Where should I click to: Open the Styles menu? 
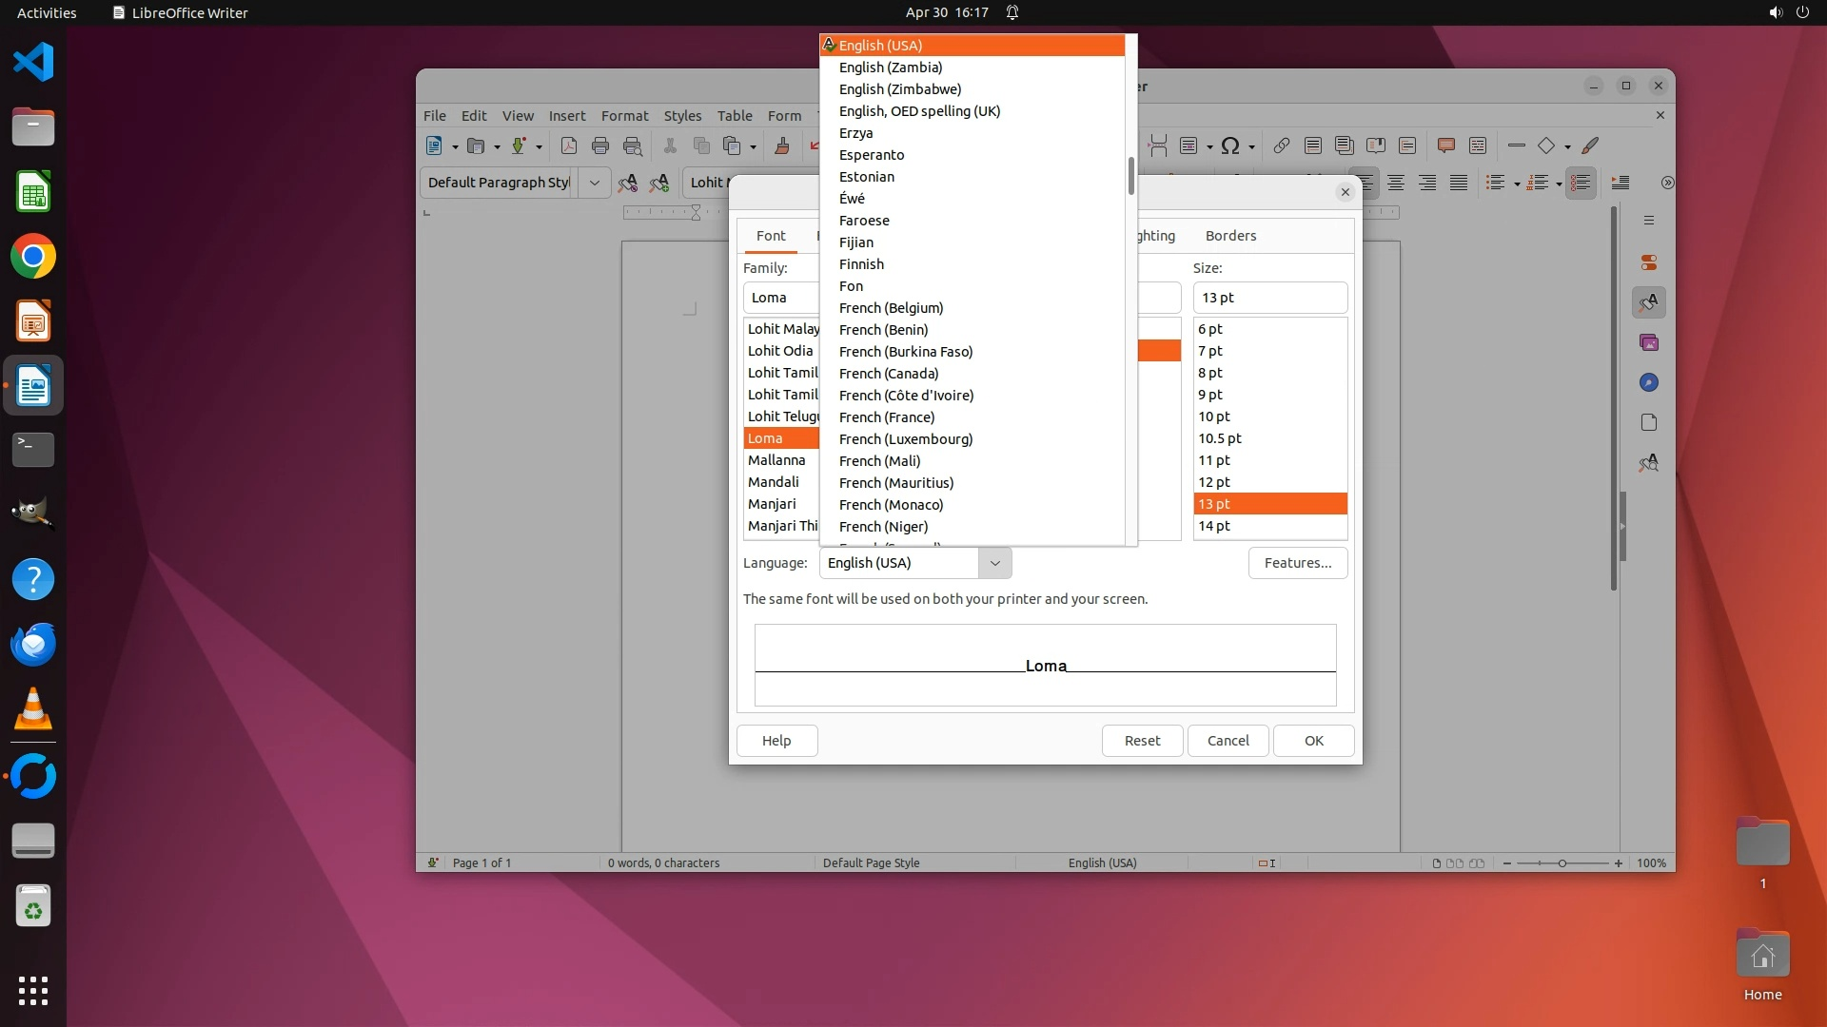point(682,116)
